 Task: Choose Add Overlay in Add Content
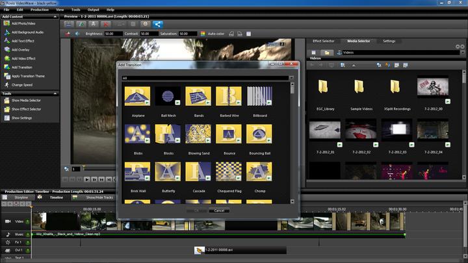click(x=17, y=50)
